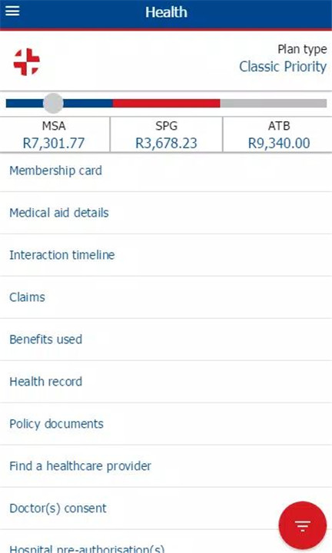332x553 pixels.
Task: Select the grey benefits slider handle
Action: click(53, 103)
